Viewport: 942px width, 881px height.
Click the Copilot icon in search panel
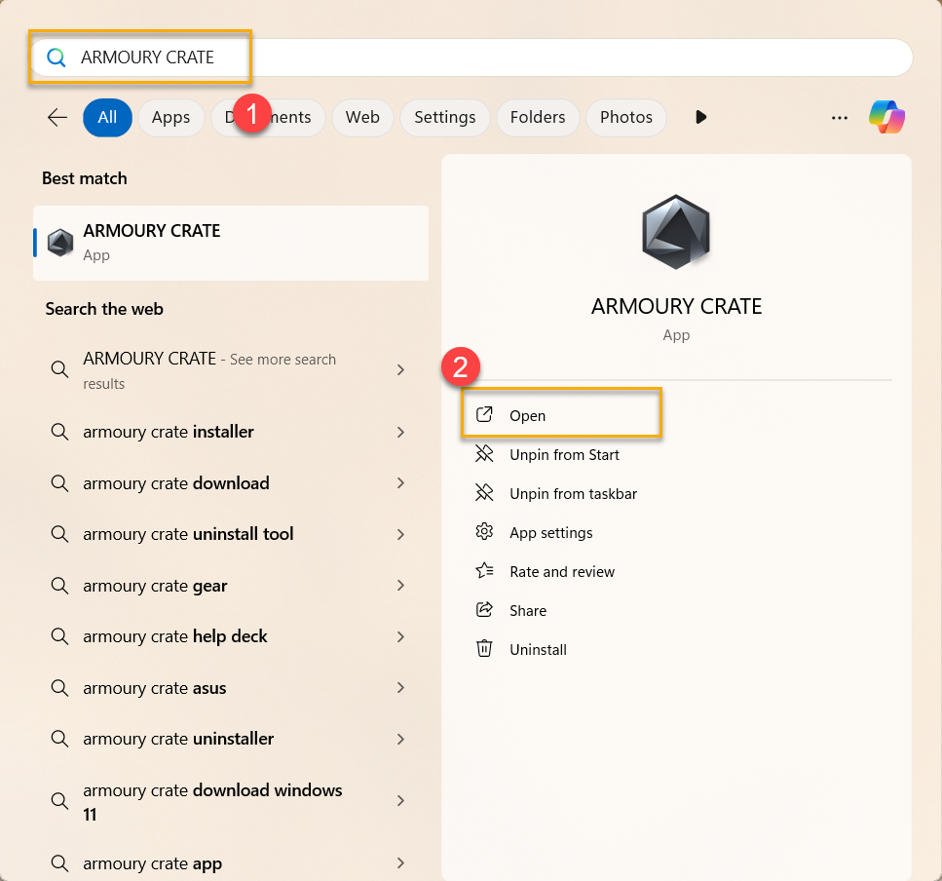pos(886,117)
